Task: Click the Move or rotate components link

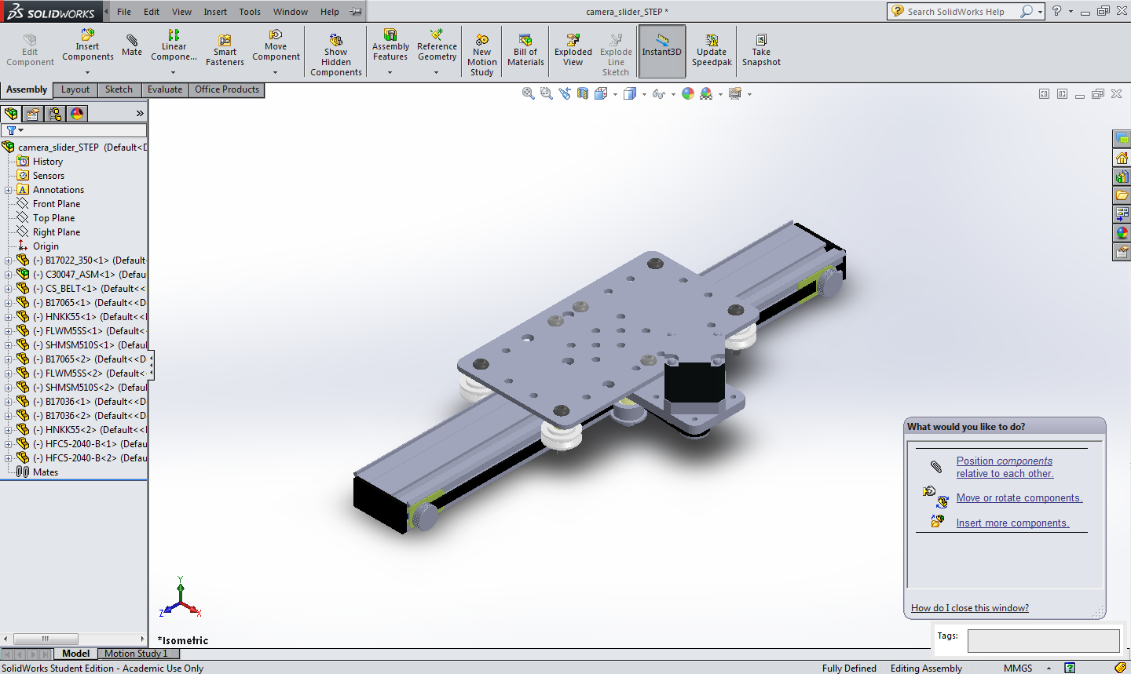Action: point(1019,498)
